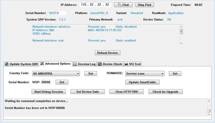Click the magnifier icon on Find button

pos(120,5)
